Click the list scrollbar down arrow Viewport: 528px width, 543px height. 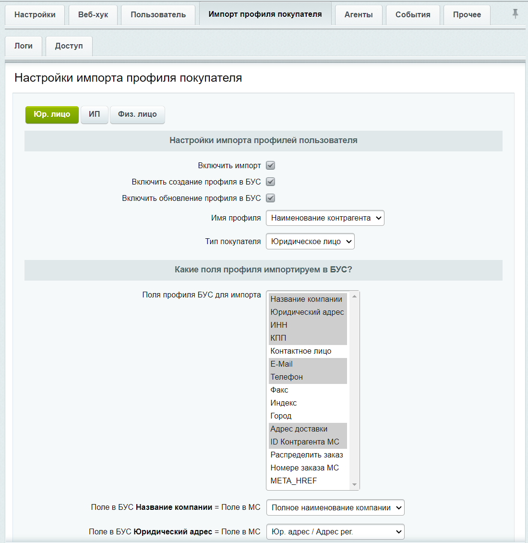[x=355, y=484]
